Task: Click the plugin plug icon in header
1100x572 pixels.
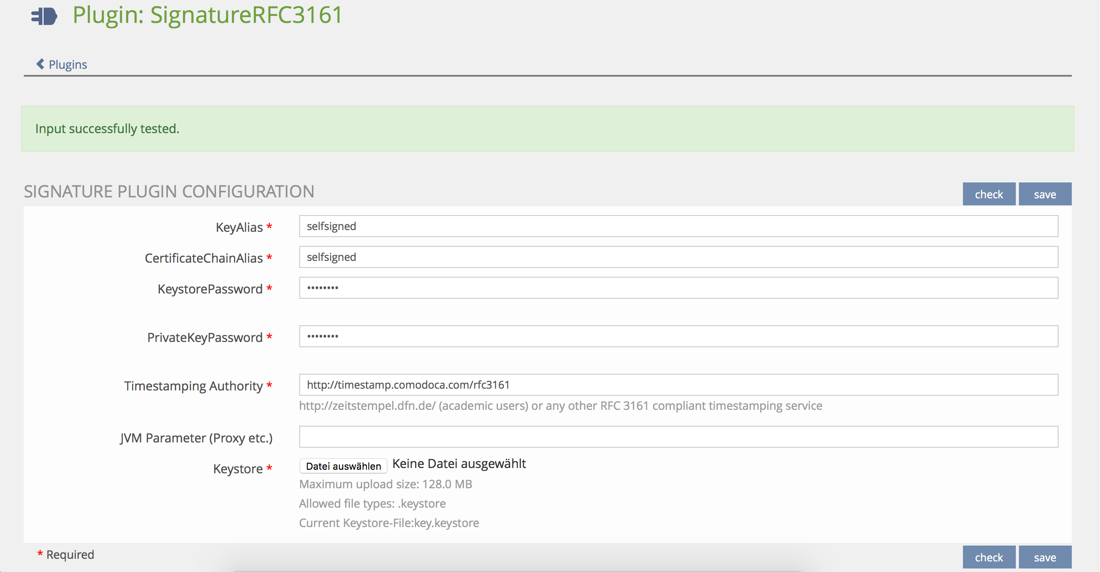Action: [x=44, y=17]
